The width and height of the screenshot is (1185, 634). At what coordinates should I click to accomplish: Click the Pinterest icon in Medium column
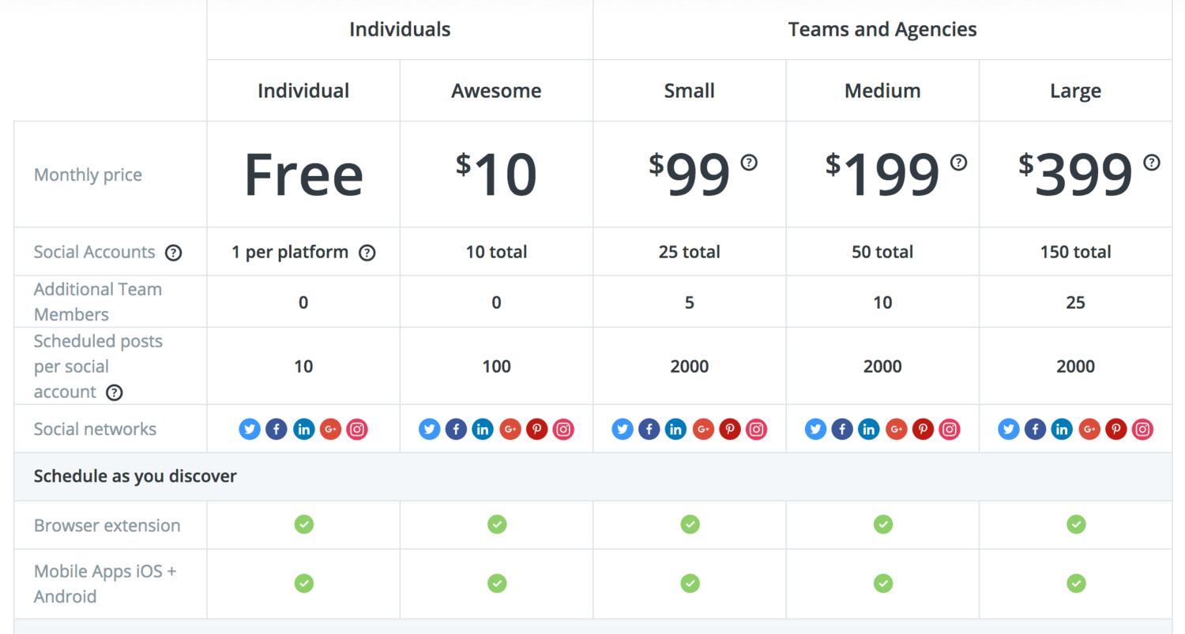pyautogui.click(x=923, y=430)
